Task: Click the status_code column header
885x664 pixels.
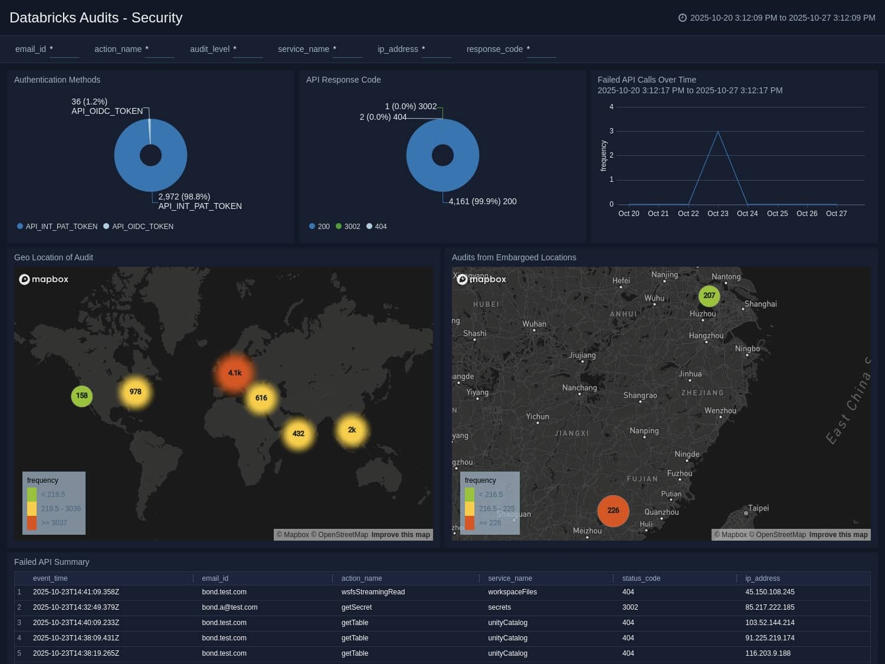Action: 641,578
